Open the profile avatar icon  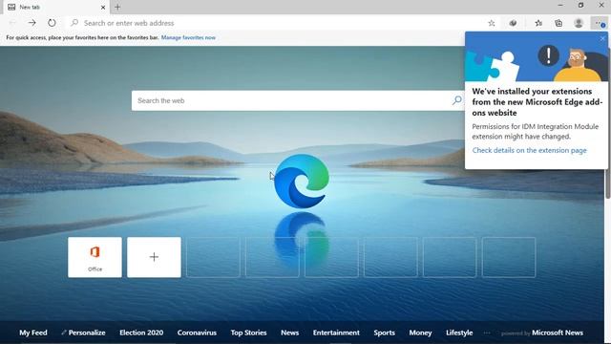pos(579,23)
